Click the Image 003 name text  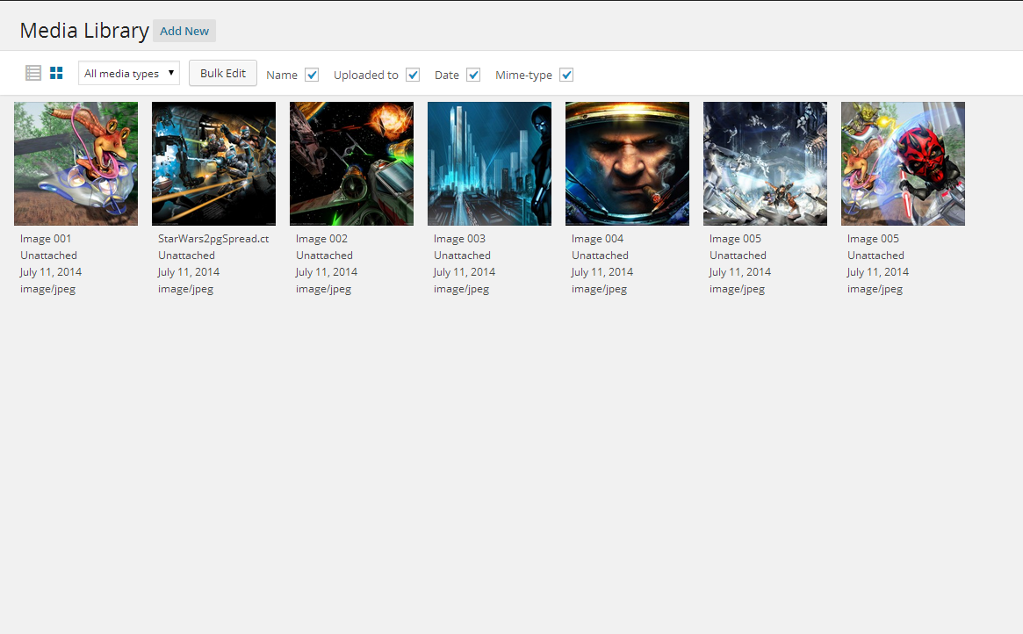459,239
